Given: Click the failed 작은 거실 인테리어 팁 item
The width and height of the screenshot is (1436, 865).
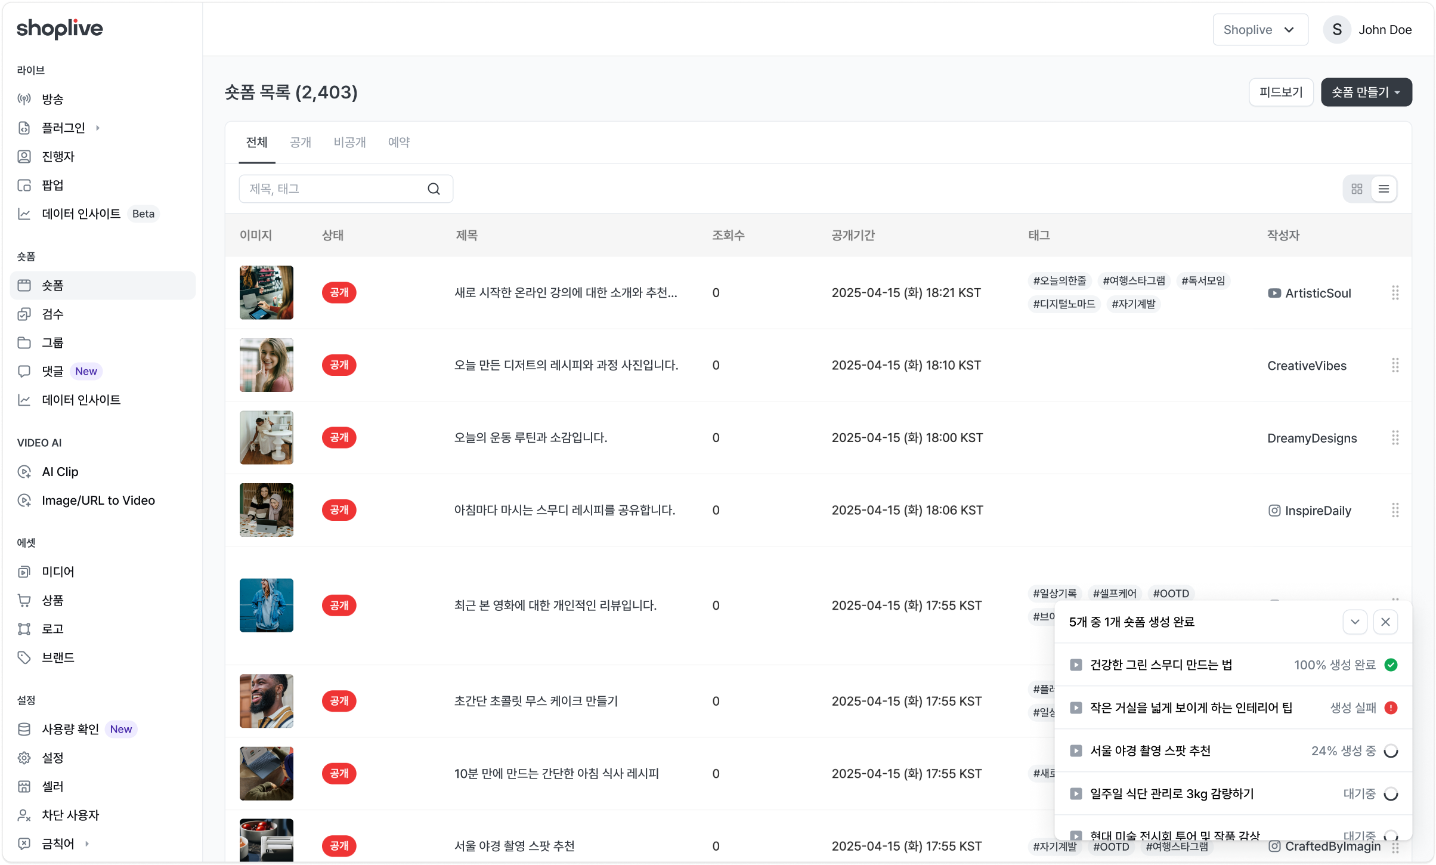Looking at the screenshot, I should (1233, 708).
